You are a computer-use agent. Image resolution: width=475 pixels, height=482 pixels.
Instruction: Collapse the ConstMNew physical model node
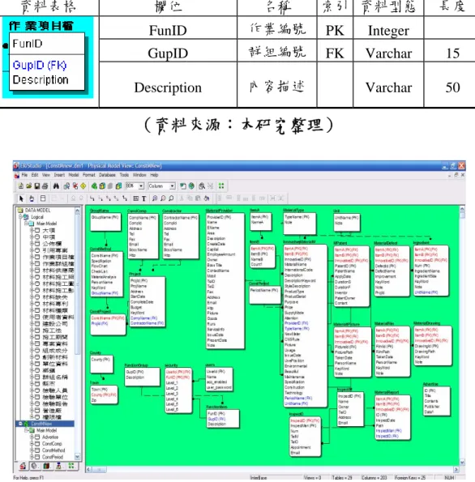tap(20, 424)
